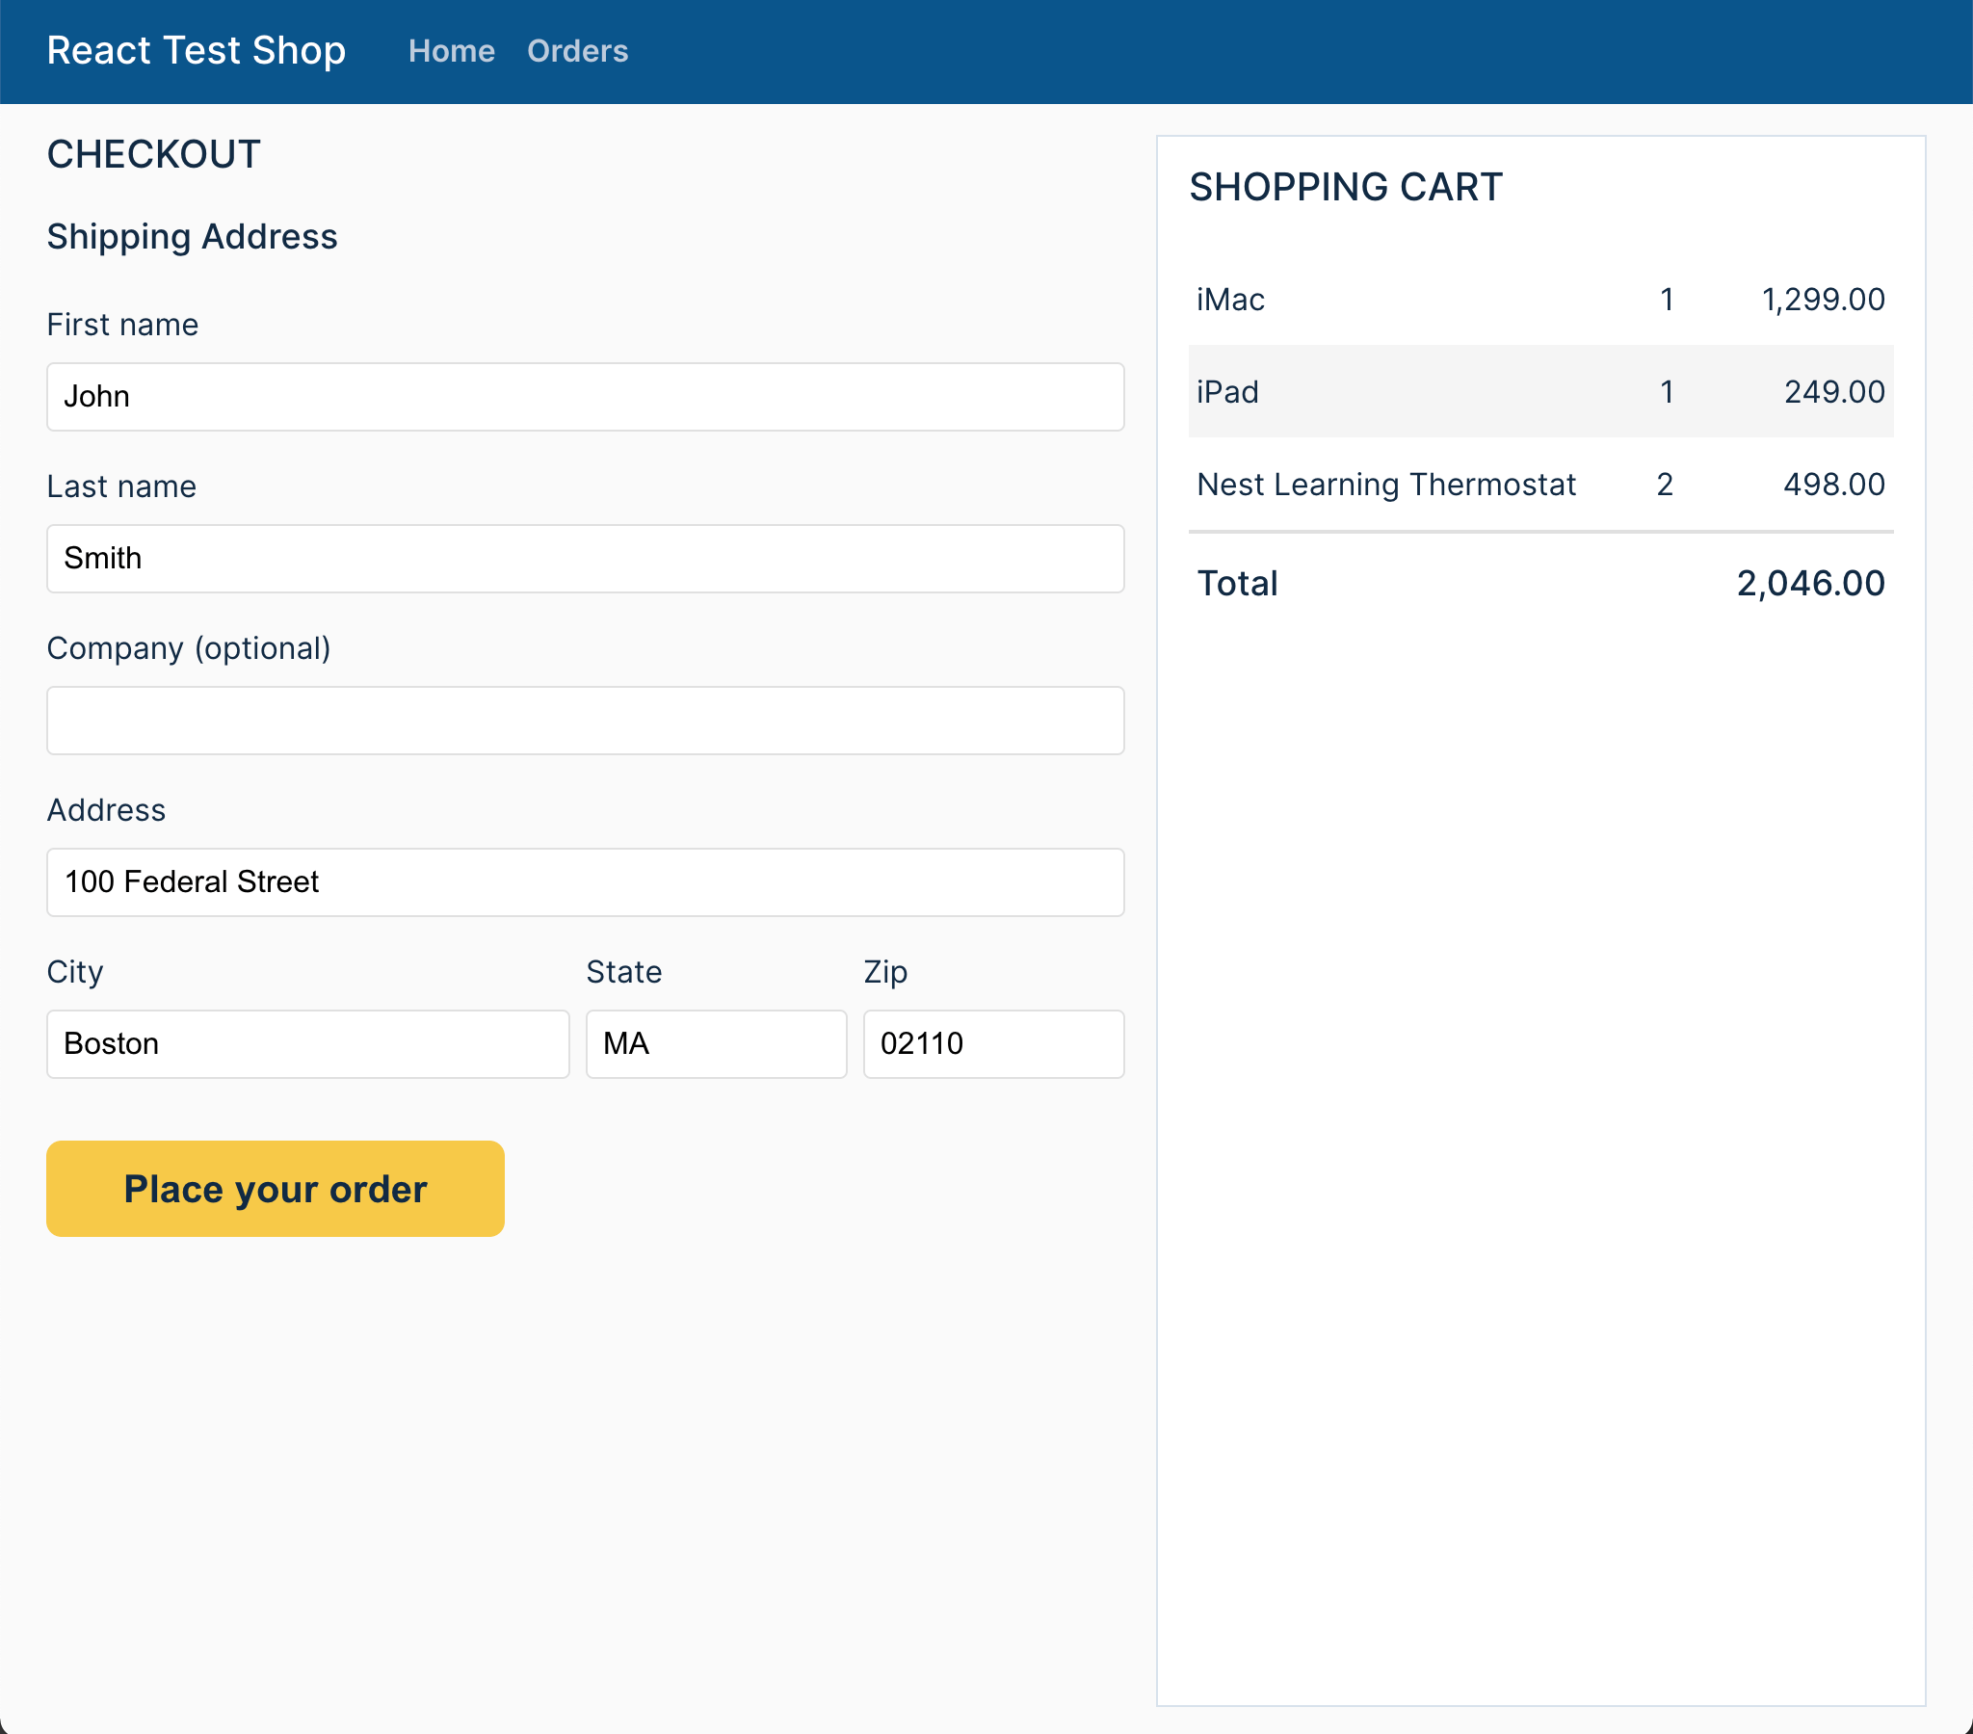
Task: Focus the Last name field containing Smith
Action: [585, 559]
